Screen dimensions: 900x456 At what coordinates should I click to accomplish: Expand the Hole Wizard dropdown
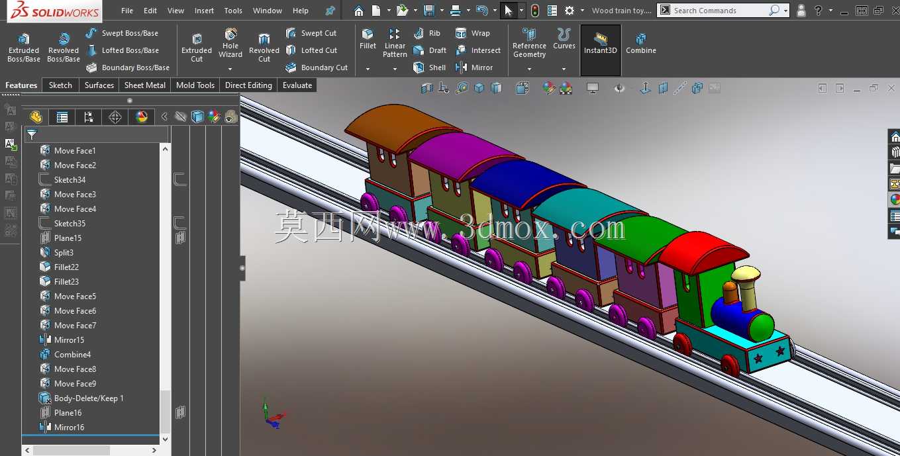click(x=230, y=68)
